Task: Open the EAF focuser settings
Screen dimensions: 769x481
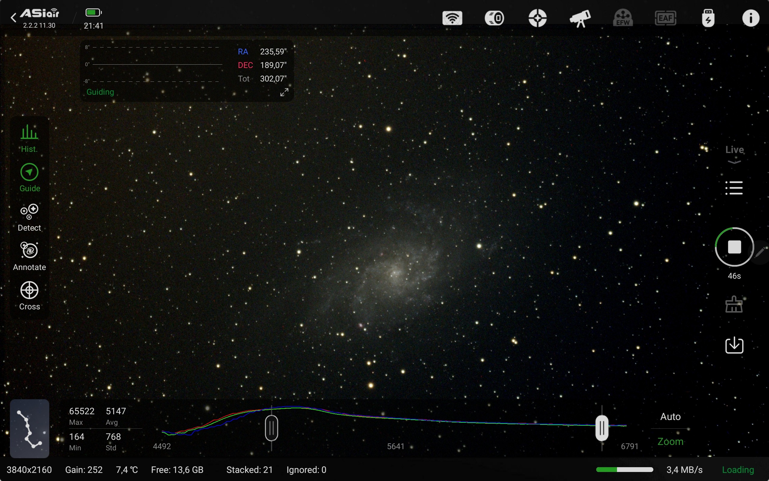Action: tap(665, 18)
